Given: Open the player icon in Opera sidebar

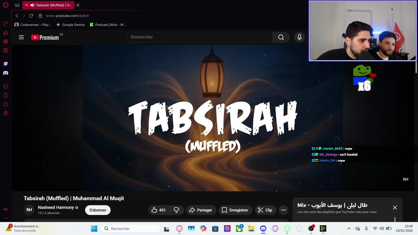Looking at the screenshot, I should (6, 86).
